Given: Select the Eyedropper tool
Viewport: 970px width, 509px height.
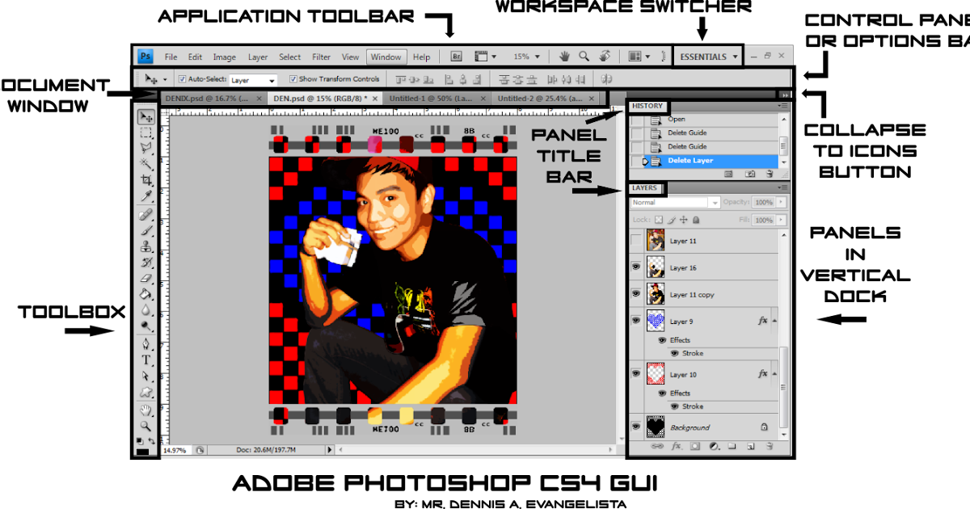Looking at the screenshot, I should point(146,196).
